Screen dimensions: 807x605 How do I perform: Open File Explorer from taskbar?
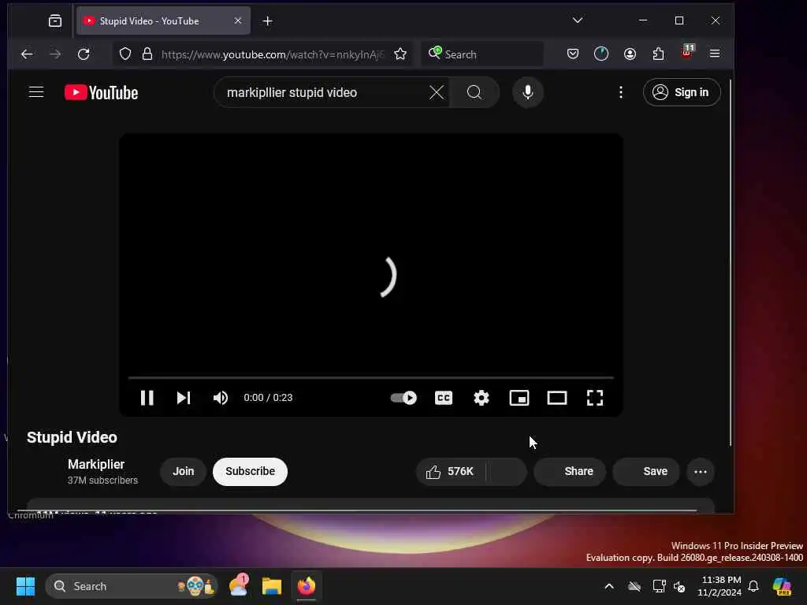272,586
